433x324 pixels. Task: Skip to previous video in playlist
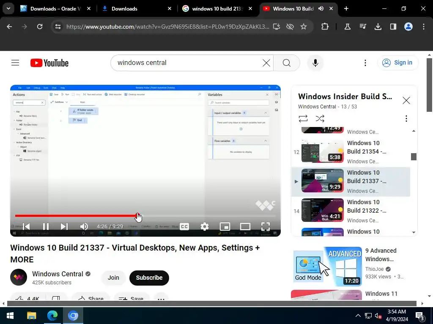click(x=26, y=227)
